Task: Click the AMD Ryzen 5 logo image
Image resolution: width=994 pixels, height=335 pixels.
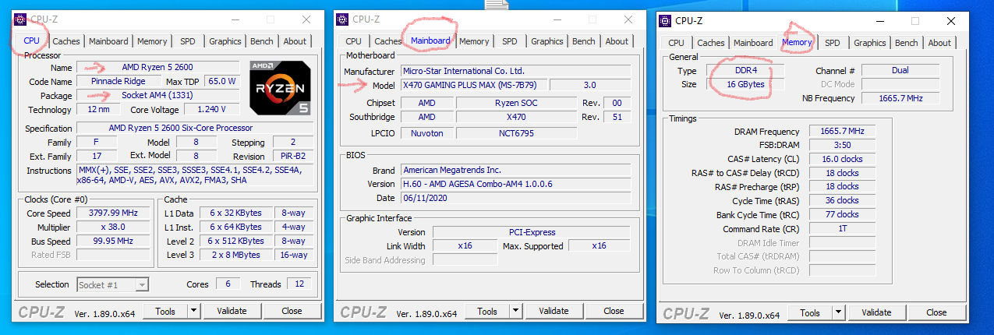Action: [x=281, y=87]
